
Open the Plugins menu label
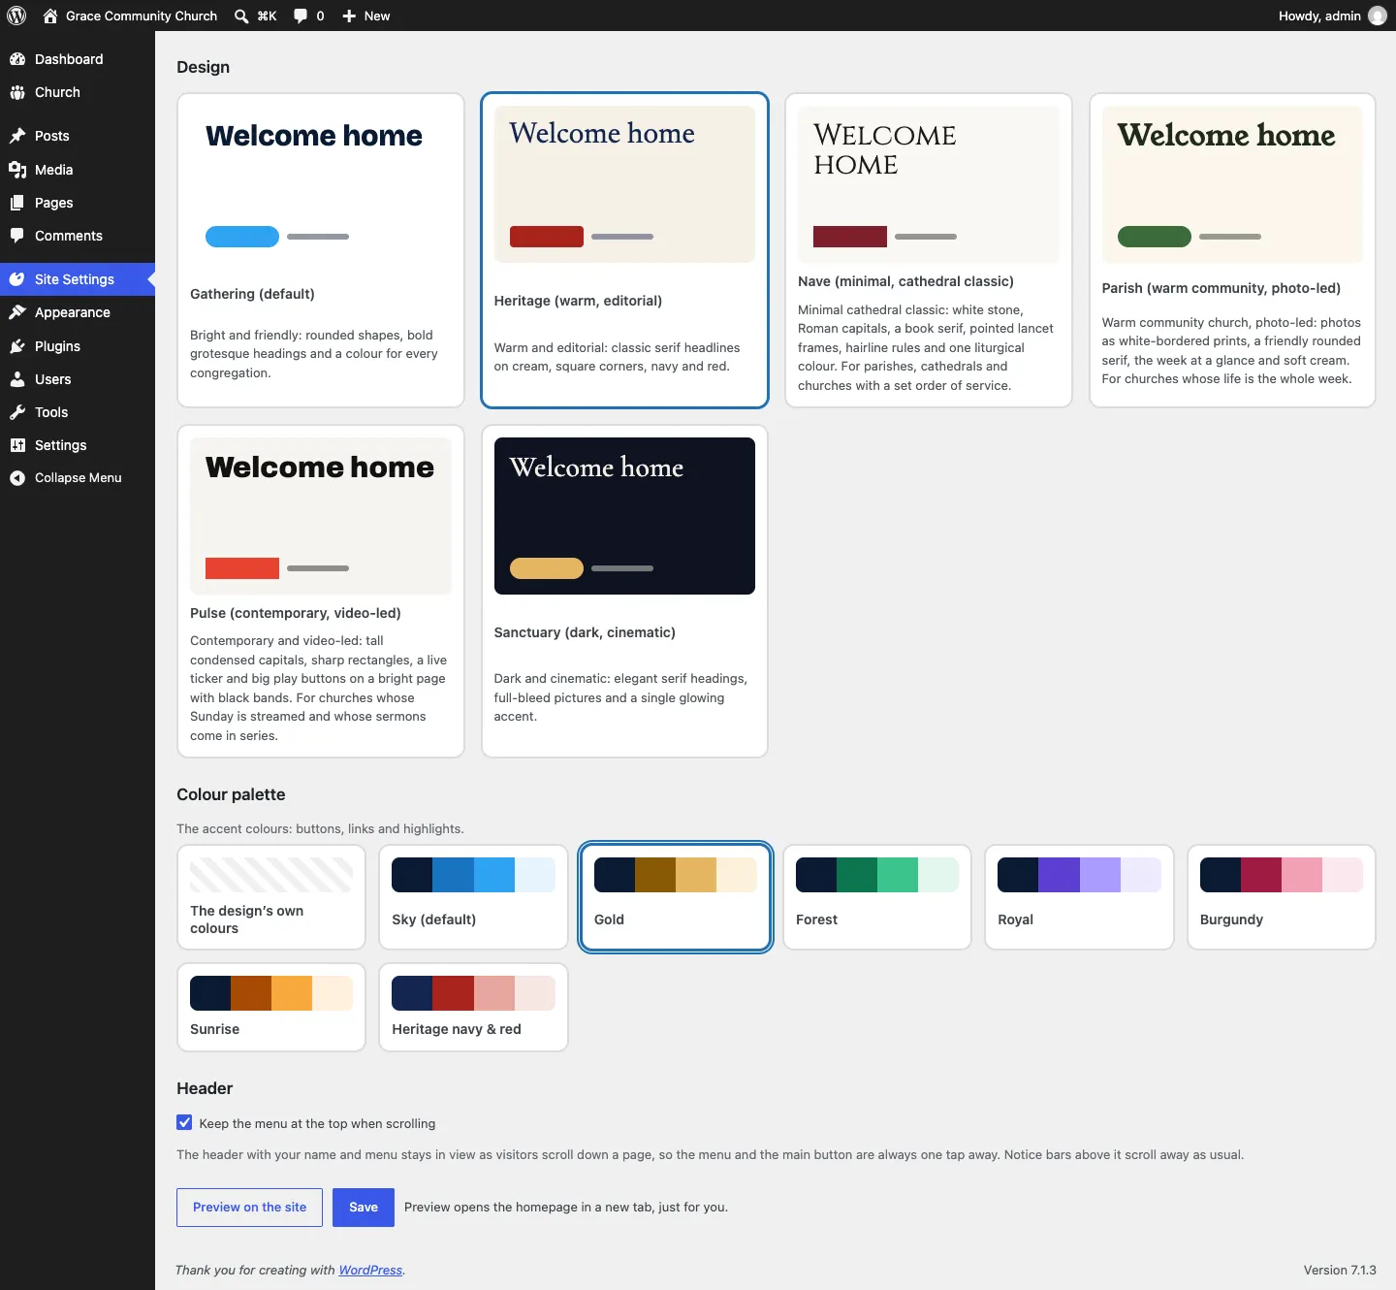tap(57, 346)
